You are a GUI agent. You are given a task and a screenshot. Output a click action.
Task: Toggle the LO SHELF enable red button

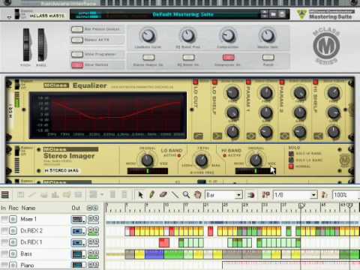pos(214,82)
